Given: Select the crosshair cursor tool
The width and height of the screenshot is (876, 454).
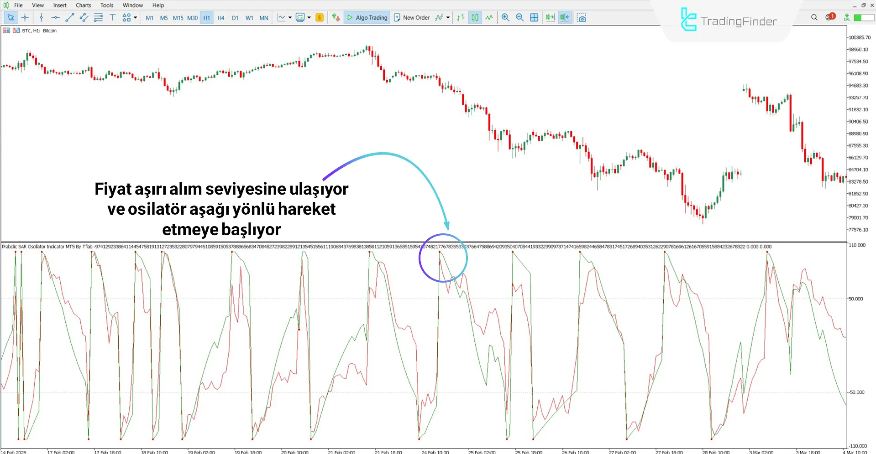Looking at the screenshot, I should 25,18.
